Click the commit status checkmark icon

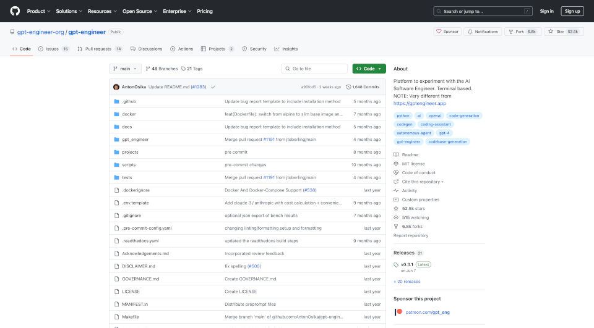point(213,87)
